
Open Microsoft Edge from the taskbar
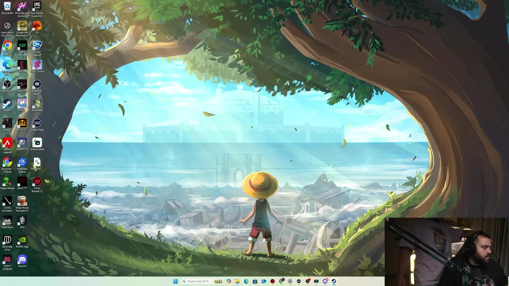[246, 281]
